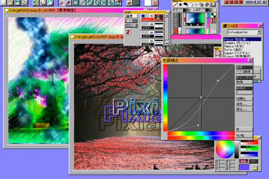Toggle arrows on the LAYER2 row
Screen dimensions: 269x179
[151, 33]
